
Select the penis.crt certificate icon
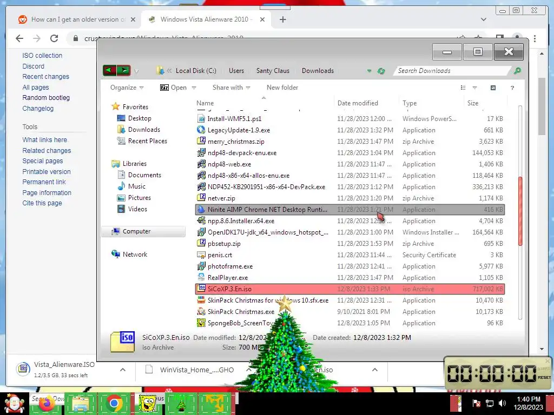click(201, 255)
